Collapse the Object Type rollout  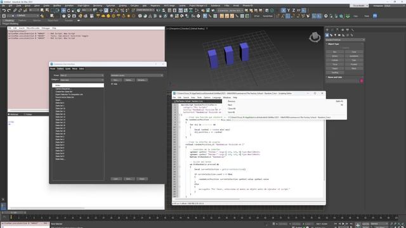(333, 44)
